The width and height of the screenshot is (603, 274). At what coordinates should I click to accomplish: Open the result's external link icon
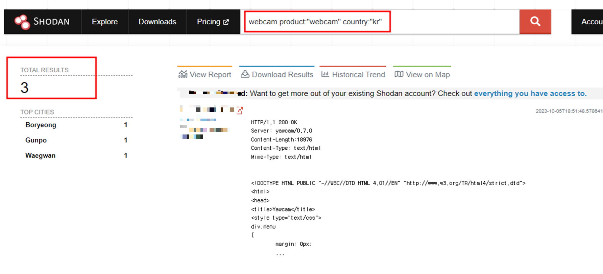[x=240, y=110]
